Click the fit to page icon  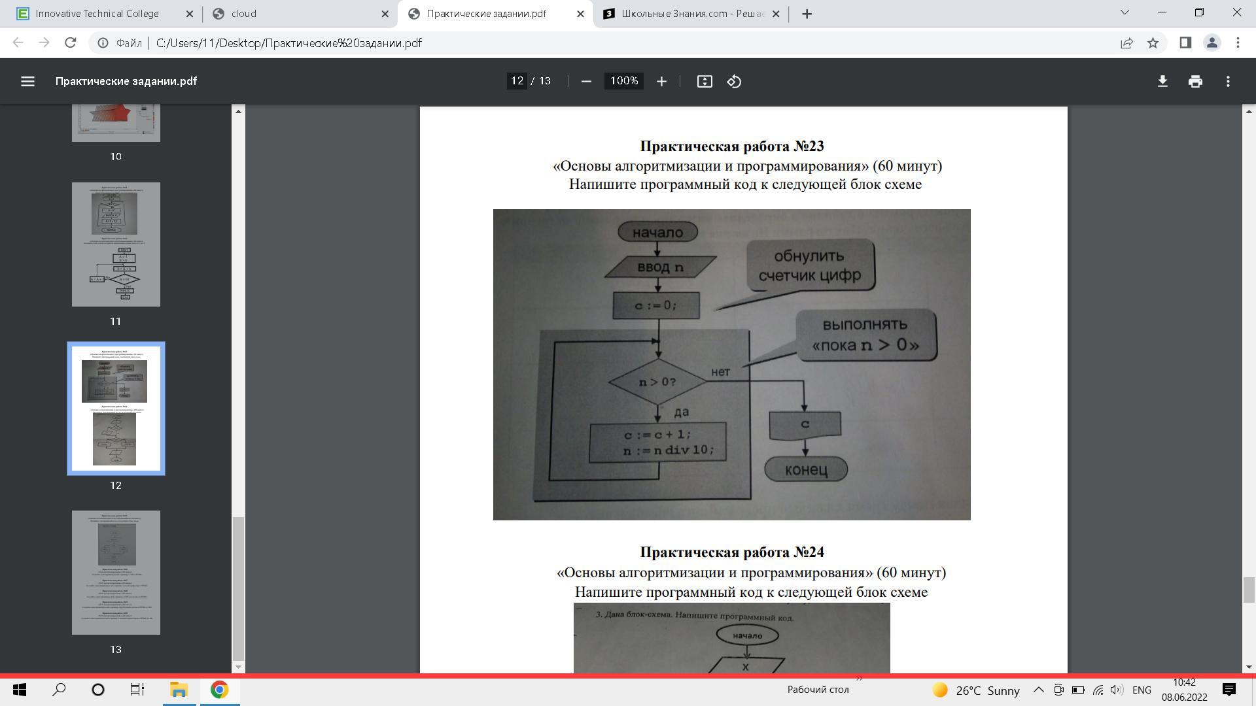(x=705, y=81)
